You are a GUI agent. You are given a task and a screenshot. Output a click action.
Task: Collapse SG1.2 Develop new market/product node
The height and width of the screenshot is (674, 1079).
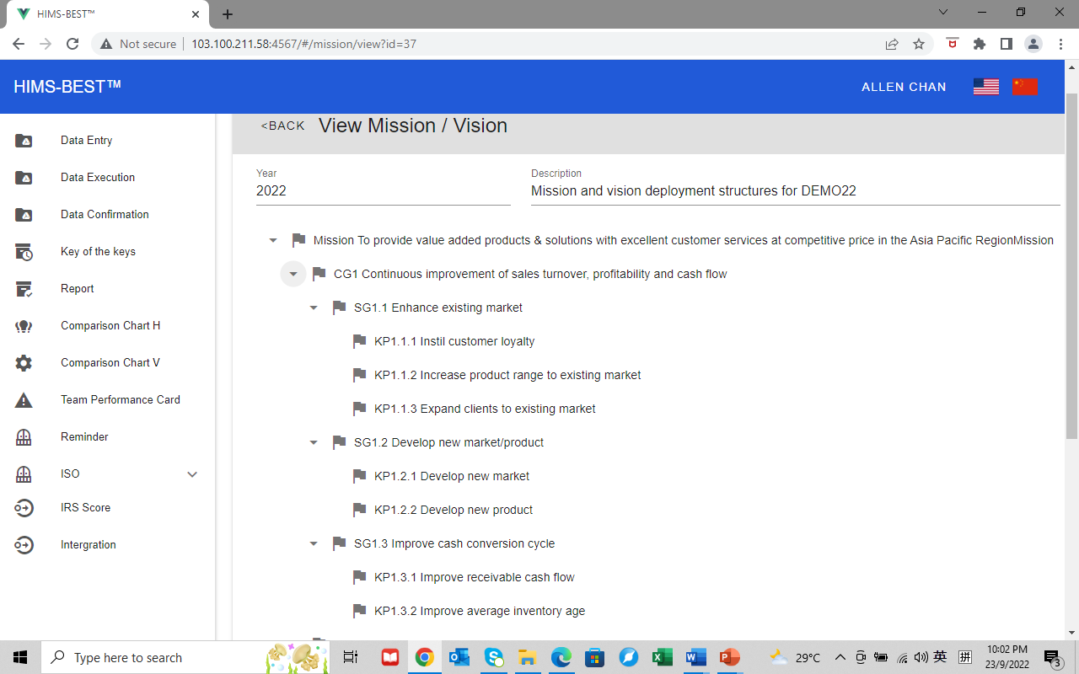(314, 442)
